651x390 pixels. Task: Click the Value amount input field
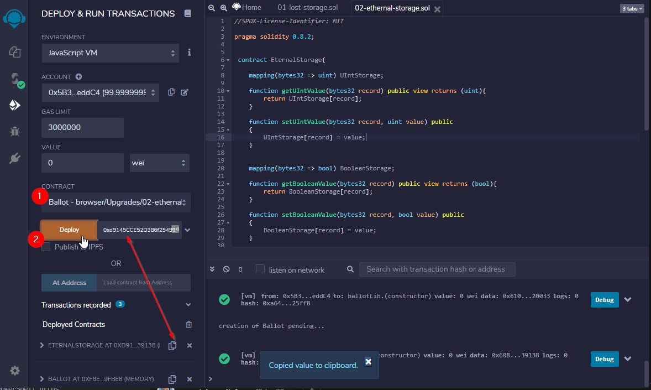pyautogui.click(x=83, y=163)
